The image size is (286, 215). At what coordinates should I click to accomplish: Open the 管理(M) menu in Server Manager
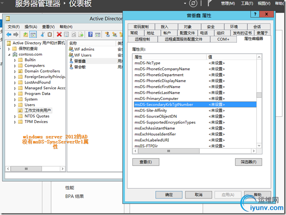[x=228, y=3]
